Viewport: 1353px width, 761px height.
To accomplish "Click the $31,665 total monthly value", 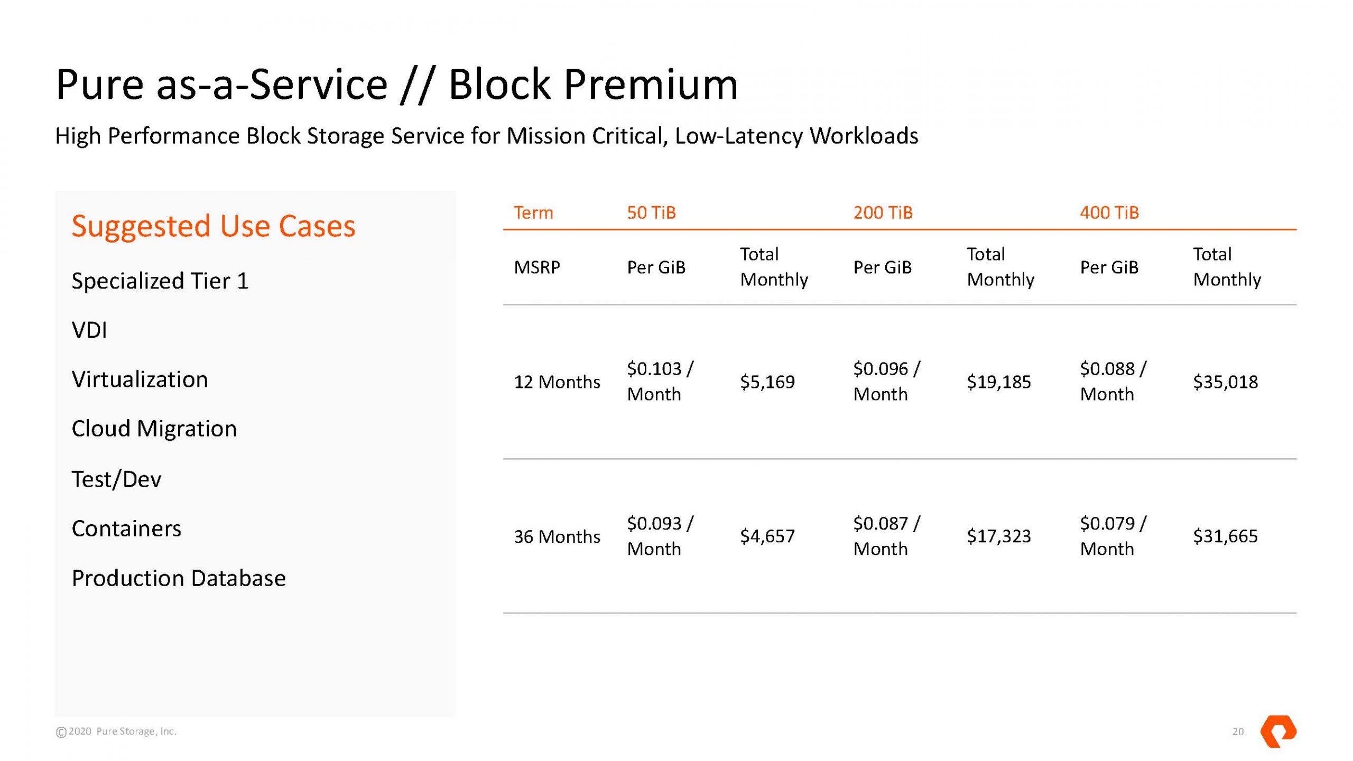I will [1225, 536].
